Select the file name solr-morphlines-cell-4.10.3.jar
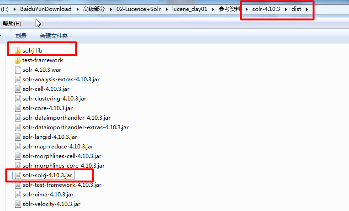The width and height of the screenshot is (349, 211). pos(62,156)
